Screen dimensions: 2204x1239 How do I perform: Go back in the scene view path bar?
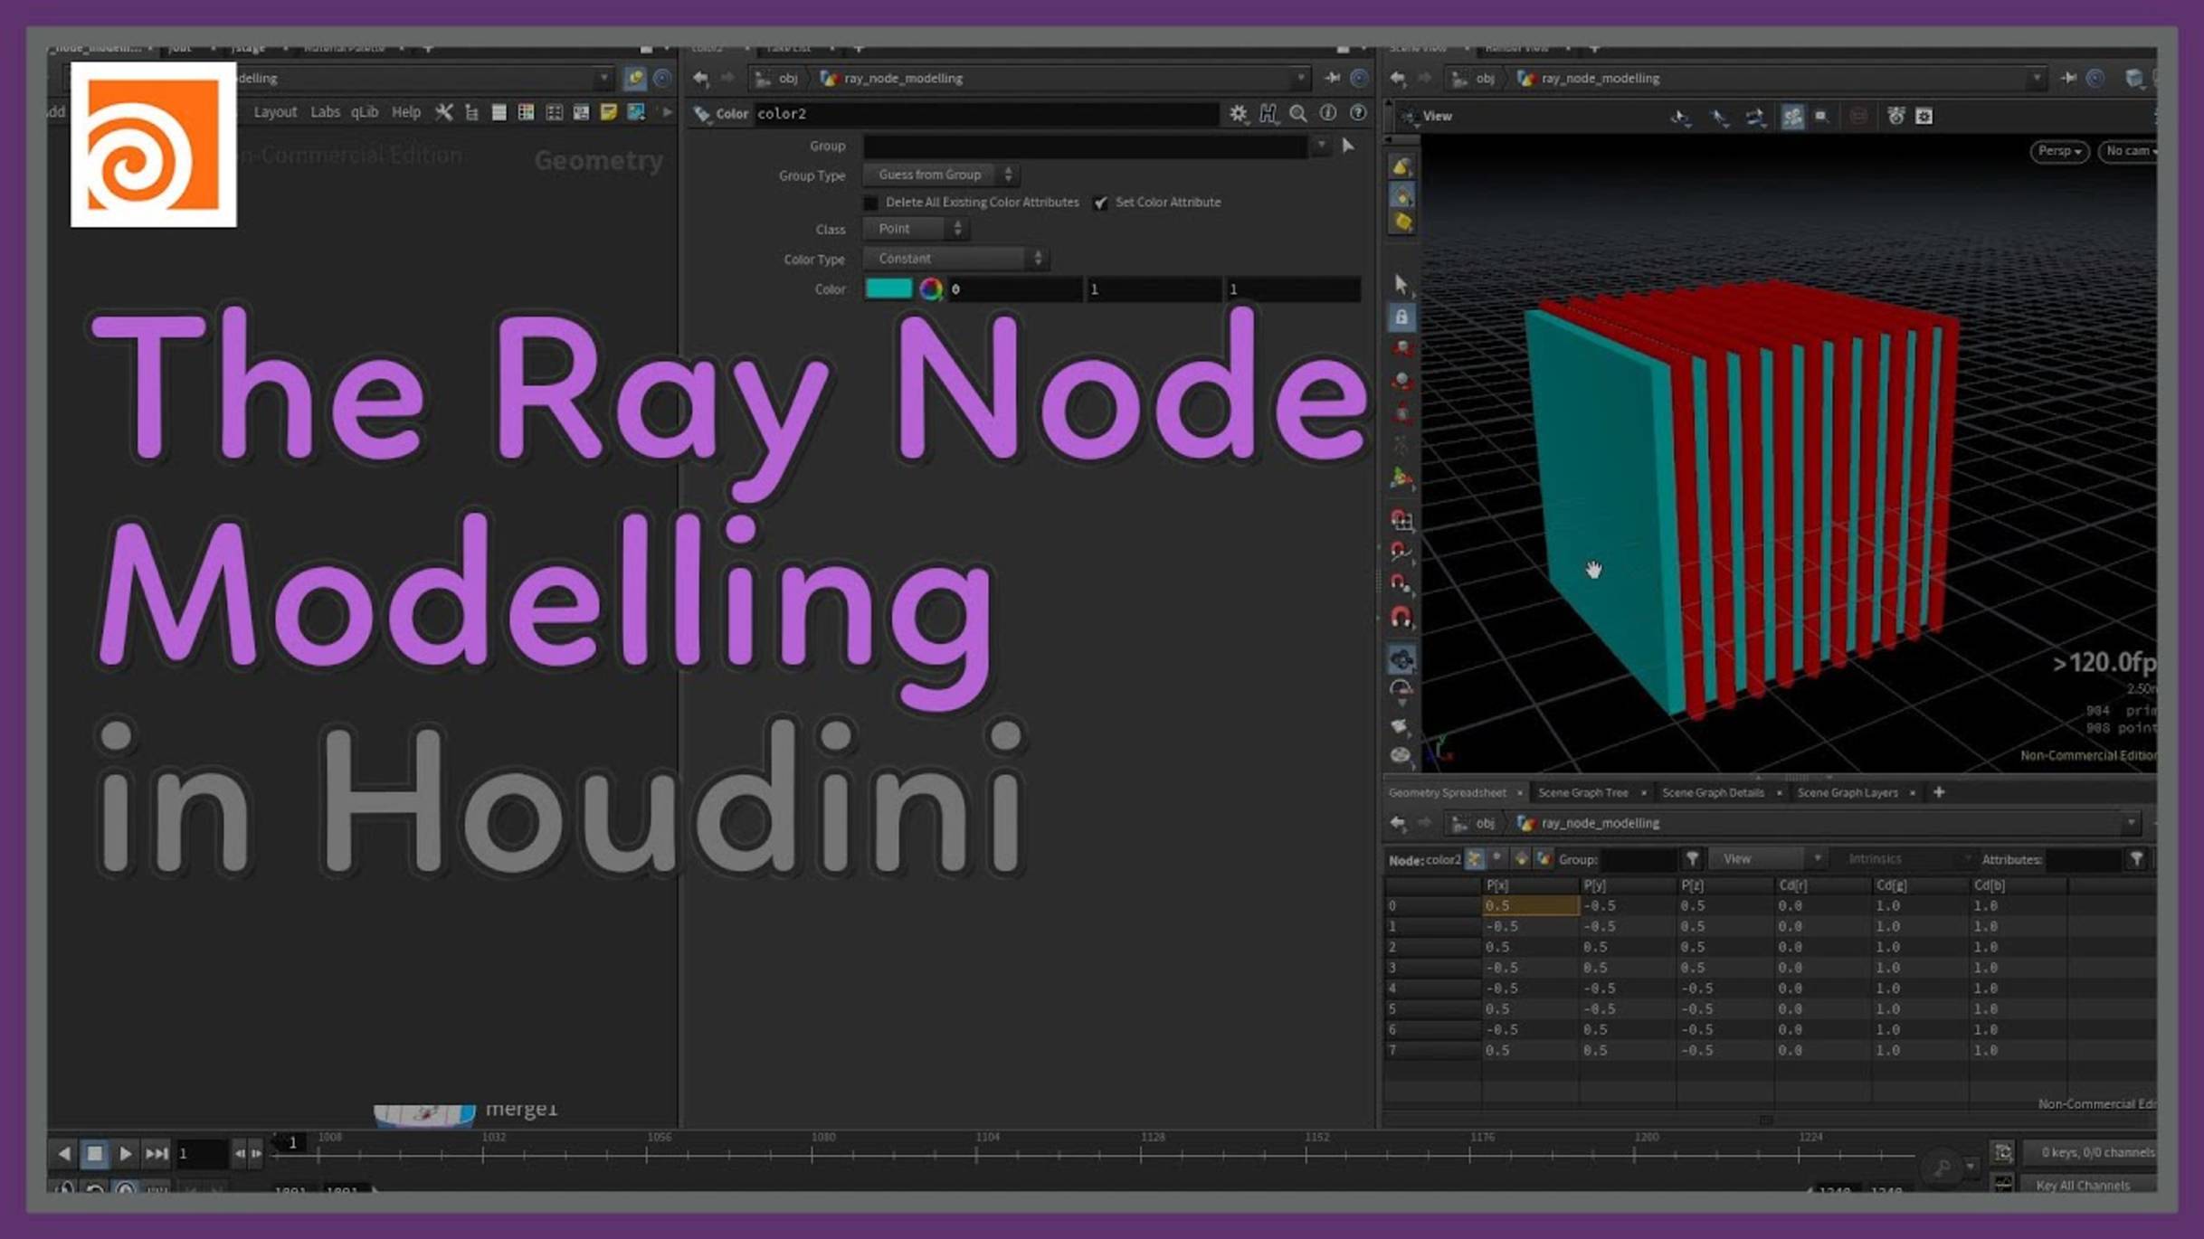1398,79
